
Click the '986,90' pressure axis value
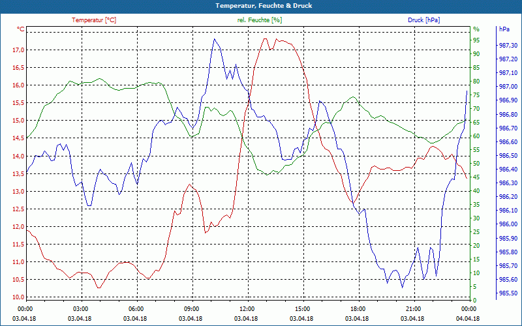pos(508,100)
